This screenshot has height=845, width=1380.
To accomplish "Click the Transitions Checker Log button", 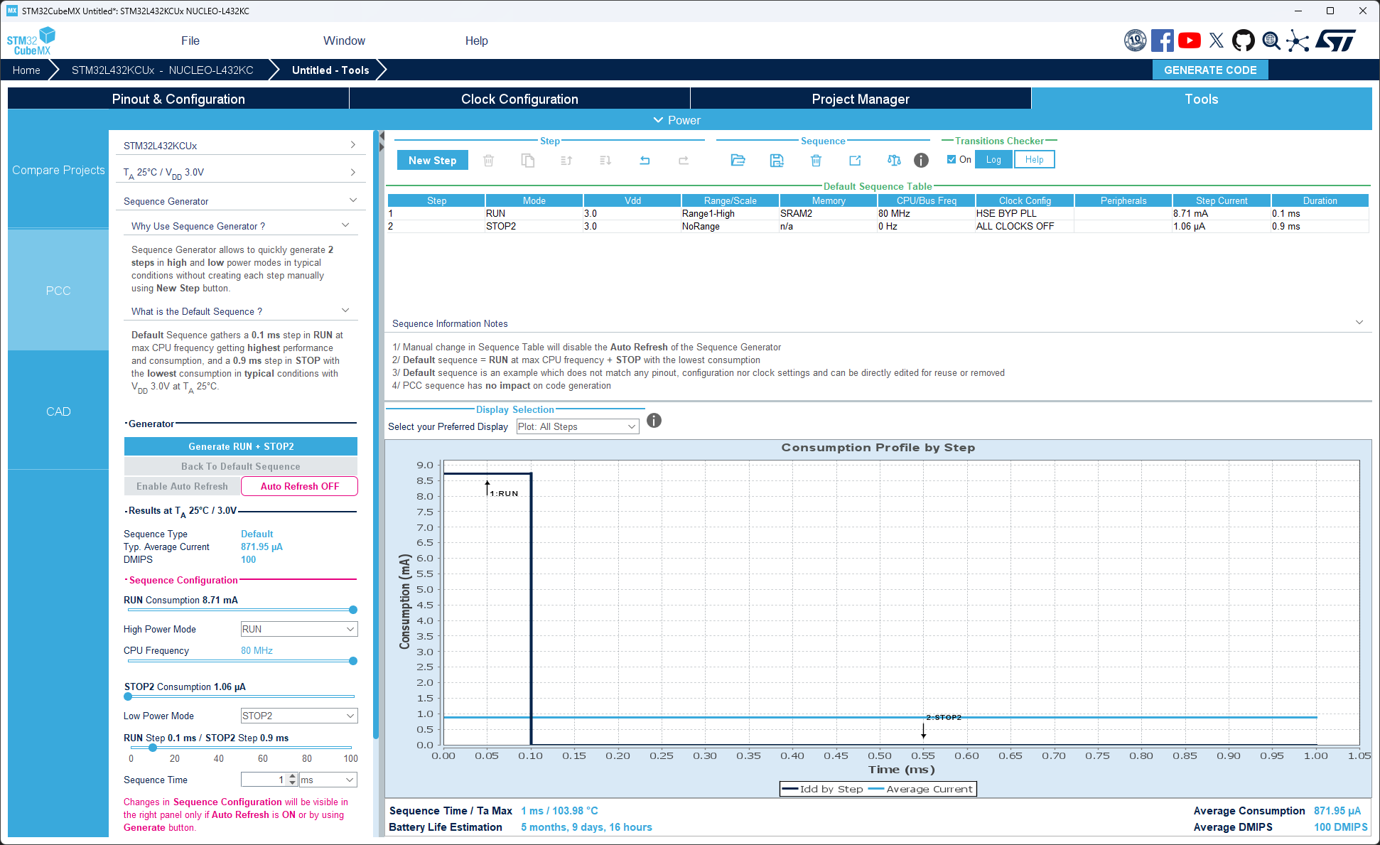I will click(x=993, y=159).
